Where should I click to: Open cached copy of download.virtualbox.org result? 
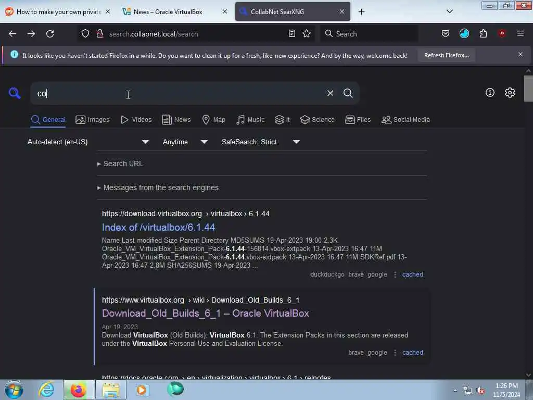click(413, 274)
